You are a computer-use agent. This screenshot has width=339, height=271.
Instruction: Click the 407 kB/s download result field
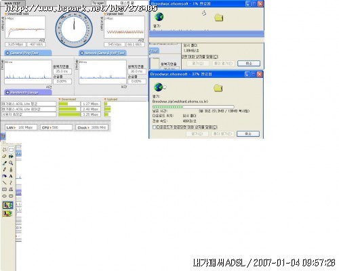coord(37,45)
